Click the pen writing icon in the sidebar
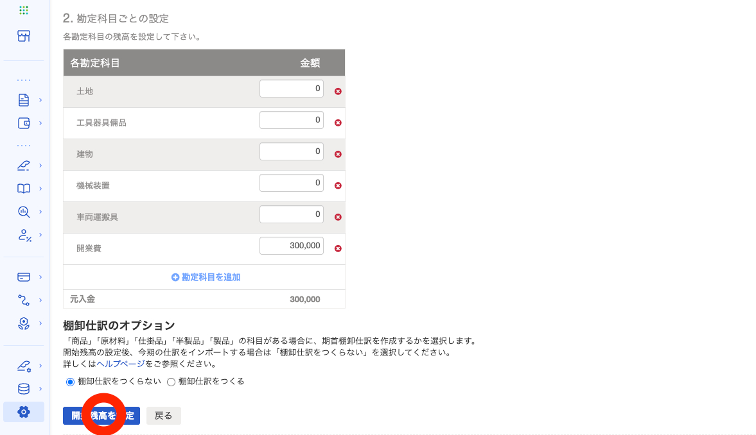 click(x=24, y=165)
